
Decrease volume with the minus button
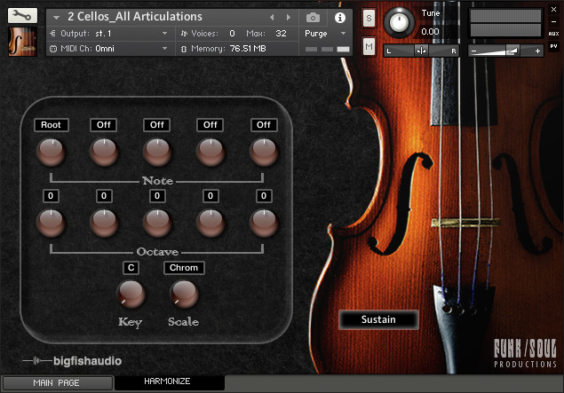474,51
